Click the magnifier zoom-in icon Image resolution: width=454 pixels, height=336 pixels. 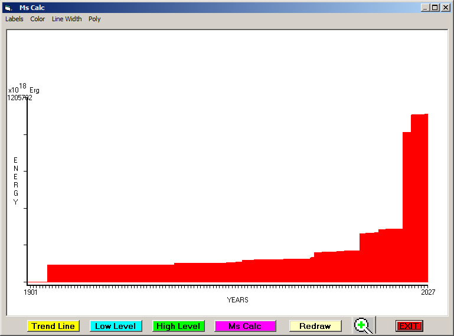tap(363, 325)
